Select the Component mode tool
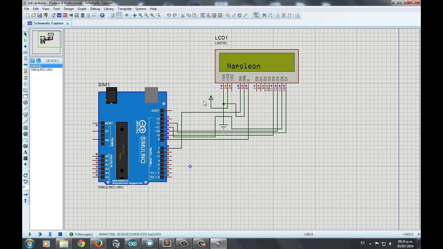The image size is (443, 249). 25,40
